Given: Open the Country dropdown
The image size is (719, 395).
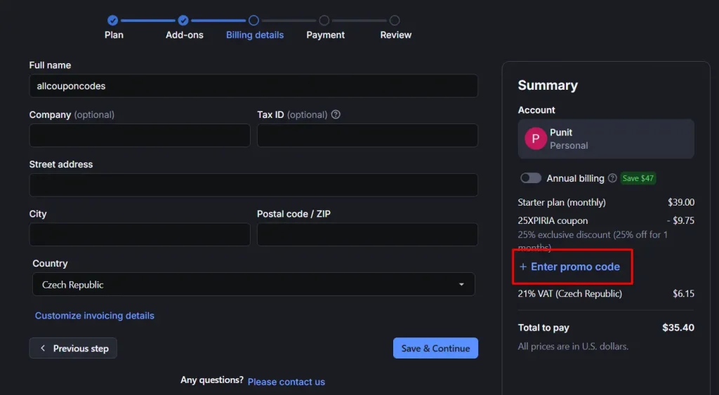Looking at the screenshot, I should click(x=253, y=285).
